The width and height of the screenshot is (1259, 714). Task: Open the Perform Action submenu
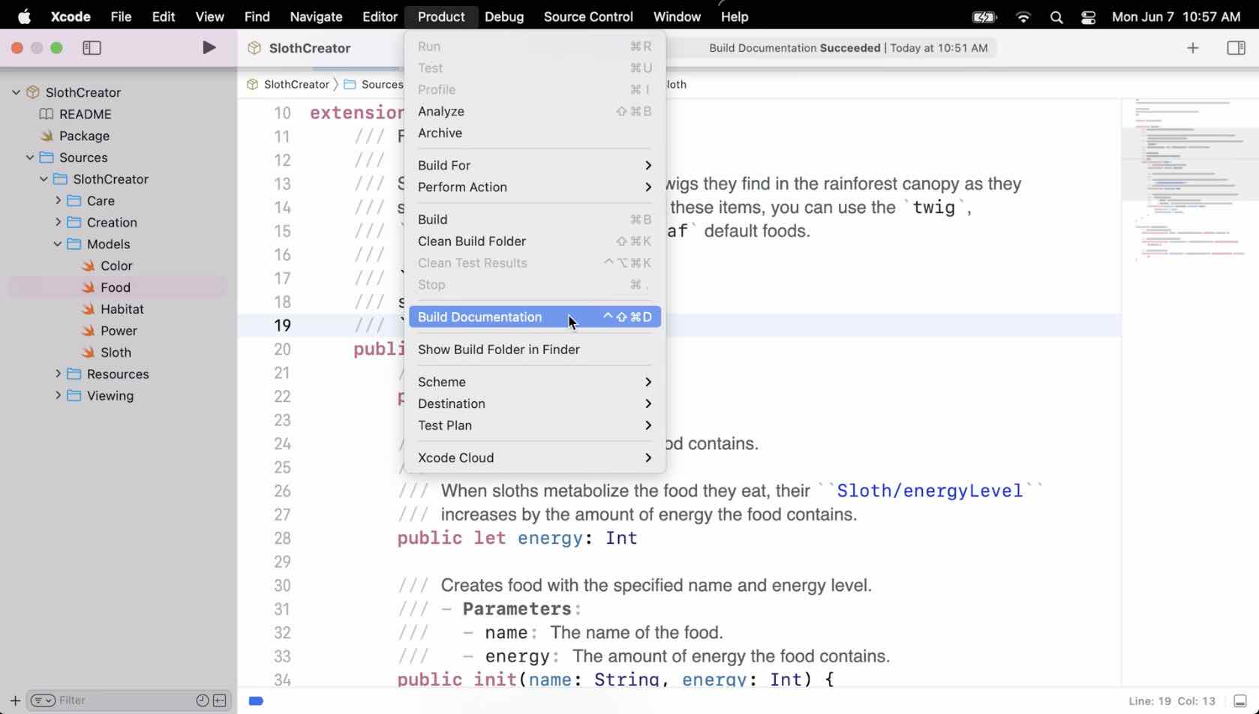[x=534, y=187]
